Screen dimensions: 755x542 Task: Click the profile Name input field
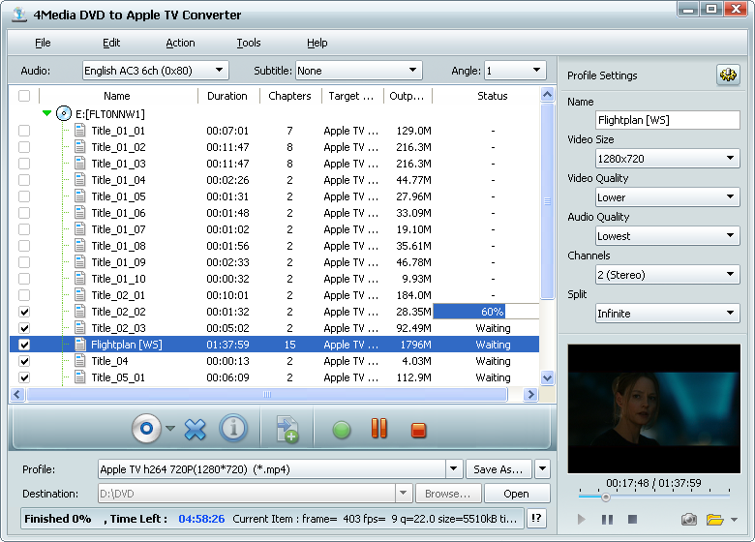667,120
